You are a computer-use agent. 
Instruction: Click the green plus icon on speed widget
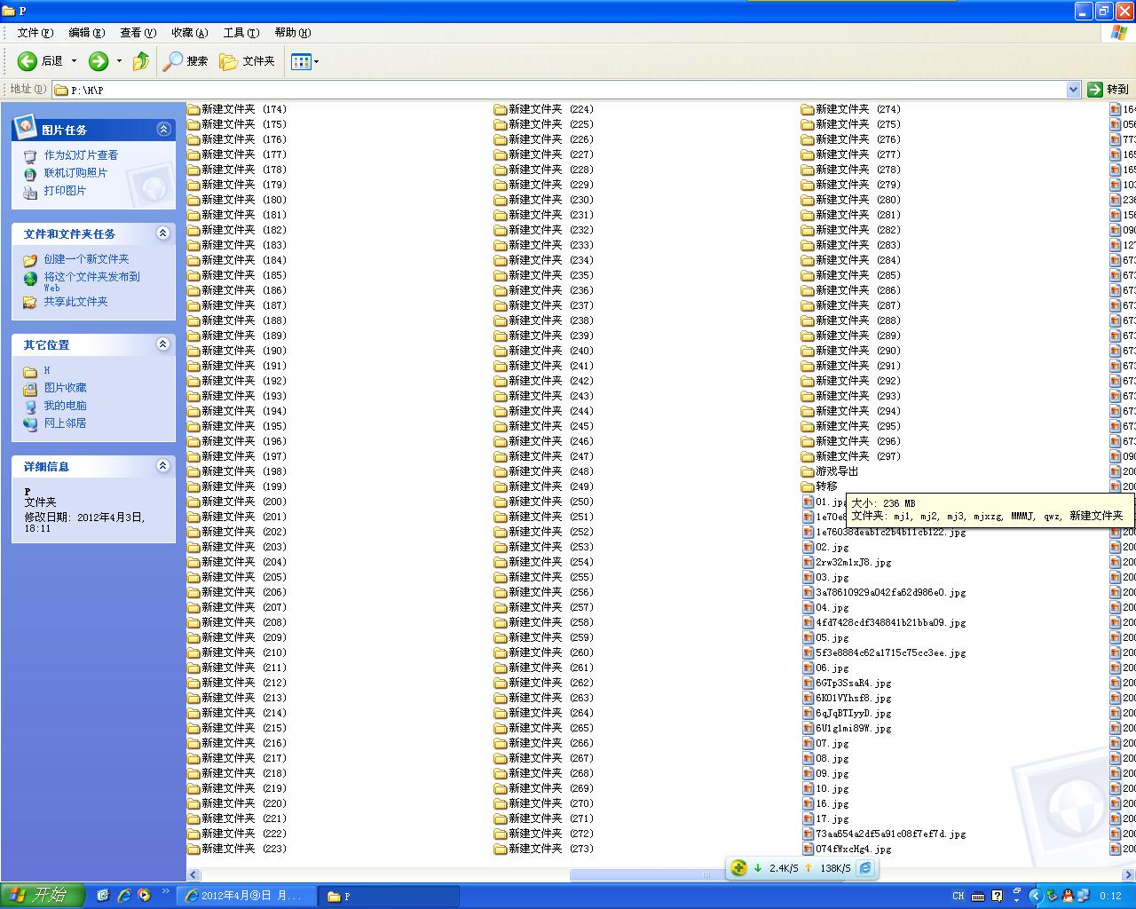tap(738, 868)
